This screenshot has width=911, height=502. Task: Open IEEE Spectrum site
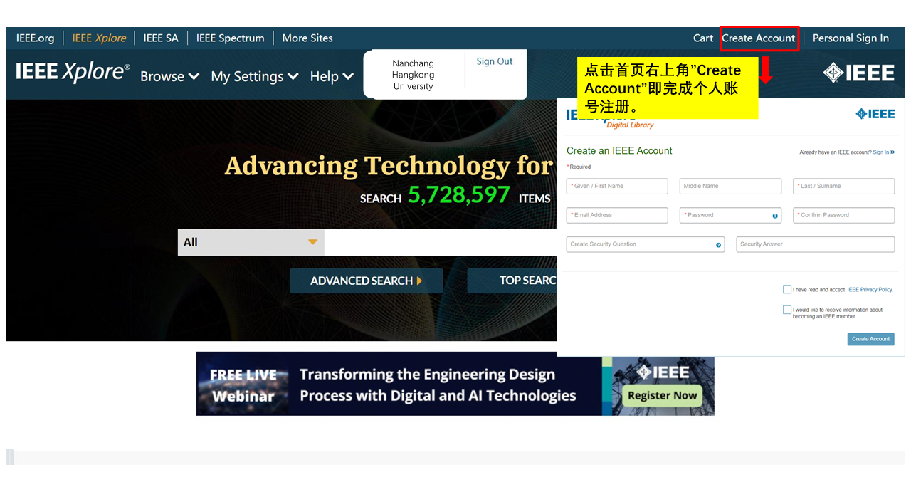pyautogui.click(x=230, y=38)
